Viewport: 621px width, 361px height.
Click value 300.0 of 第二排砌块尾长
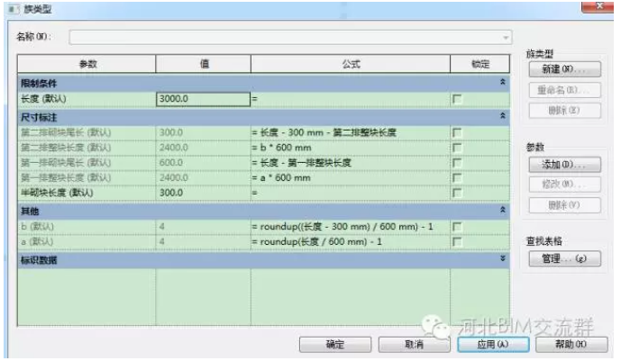point(171,133)
